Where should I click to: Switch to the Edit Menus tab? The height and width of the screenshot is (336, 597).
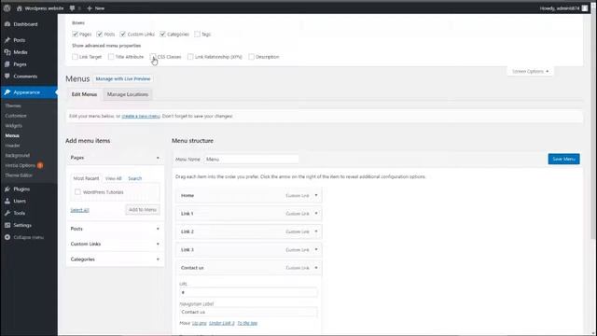(x=84, y=94)
